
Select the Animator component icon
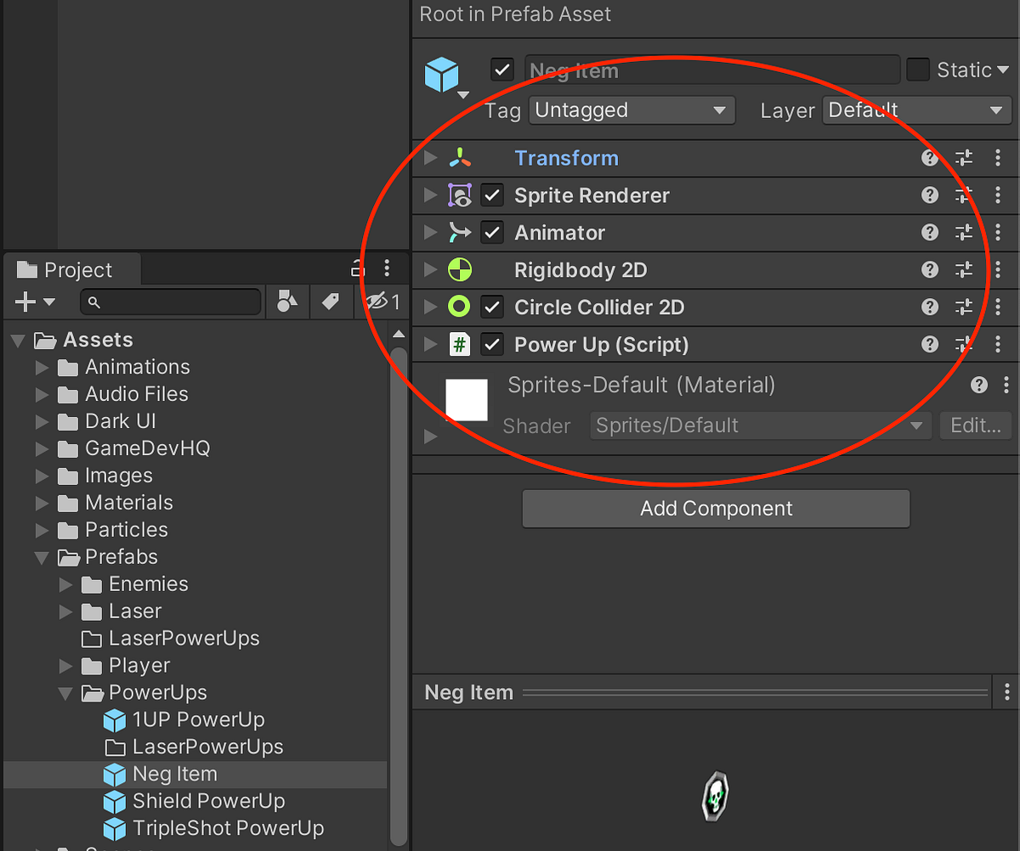[x=460, y=232]
